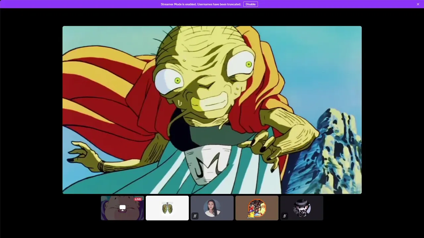Select the participant tile with woman avatar
Viewport: 424px width, 238px height.
tap(212, 208)
